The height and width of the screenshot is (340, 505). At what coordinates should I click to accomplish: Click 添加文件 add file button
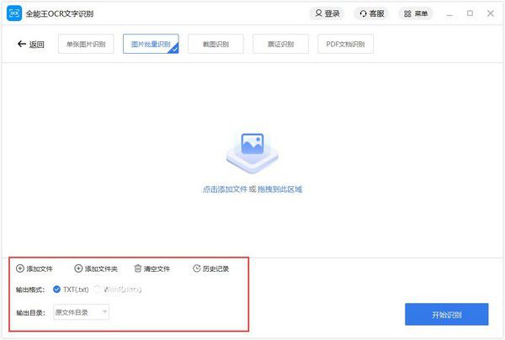pyautogui.click(x=35, y=268)
